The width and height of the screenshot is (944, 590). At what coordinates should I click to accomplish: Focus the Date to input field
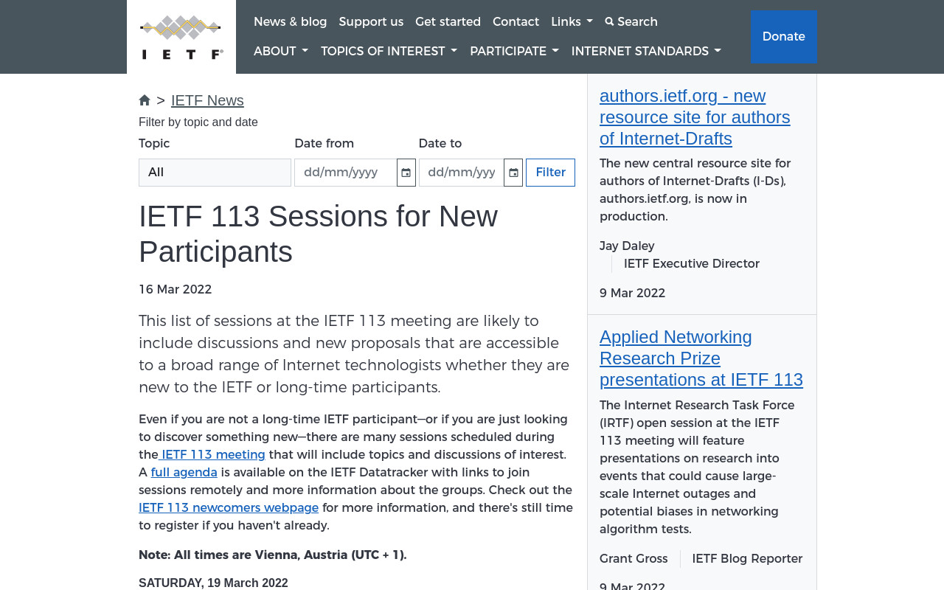462,173
